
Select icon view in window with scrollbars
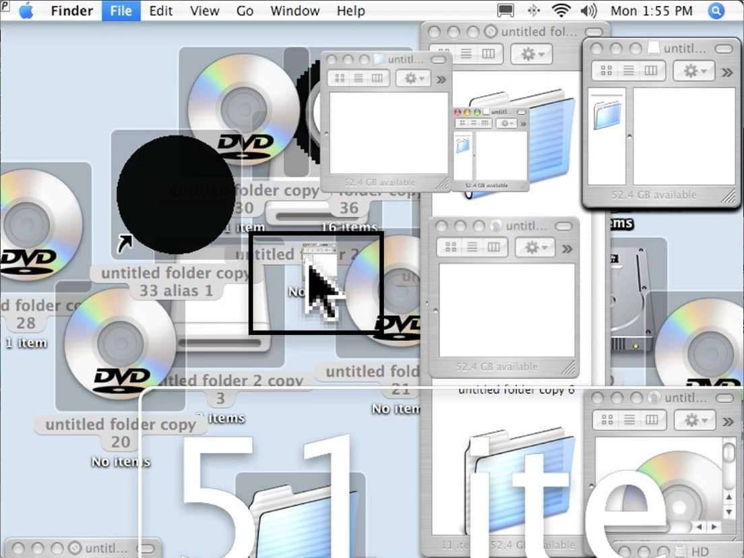[607, 419]
